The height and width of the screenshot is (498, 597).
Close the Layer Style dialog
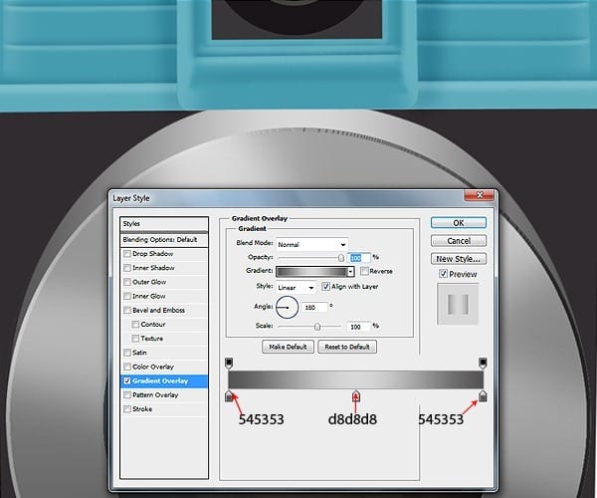click(480, 195)
